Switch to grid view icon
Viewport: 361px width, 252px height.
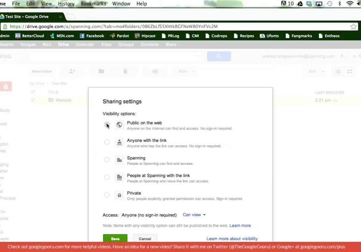350,71
